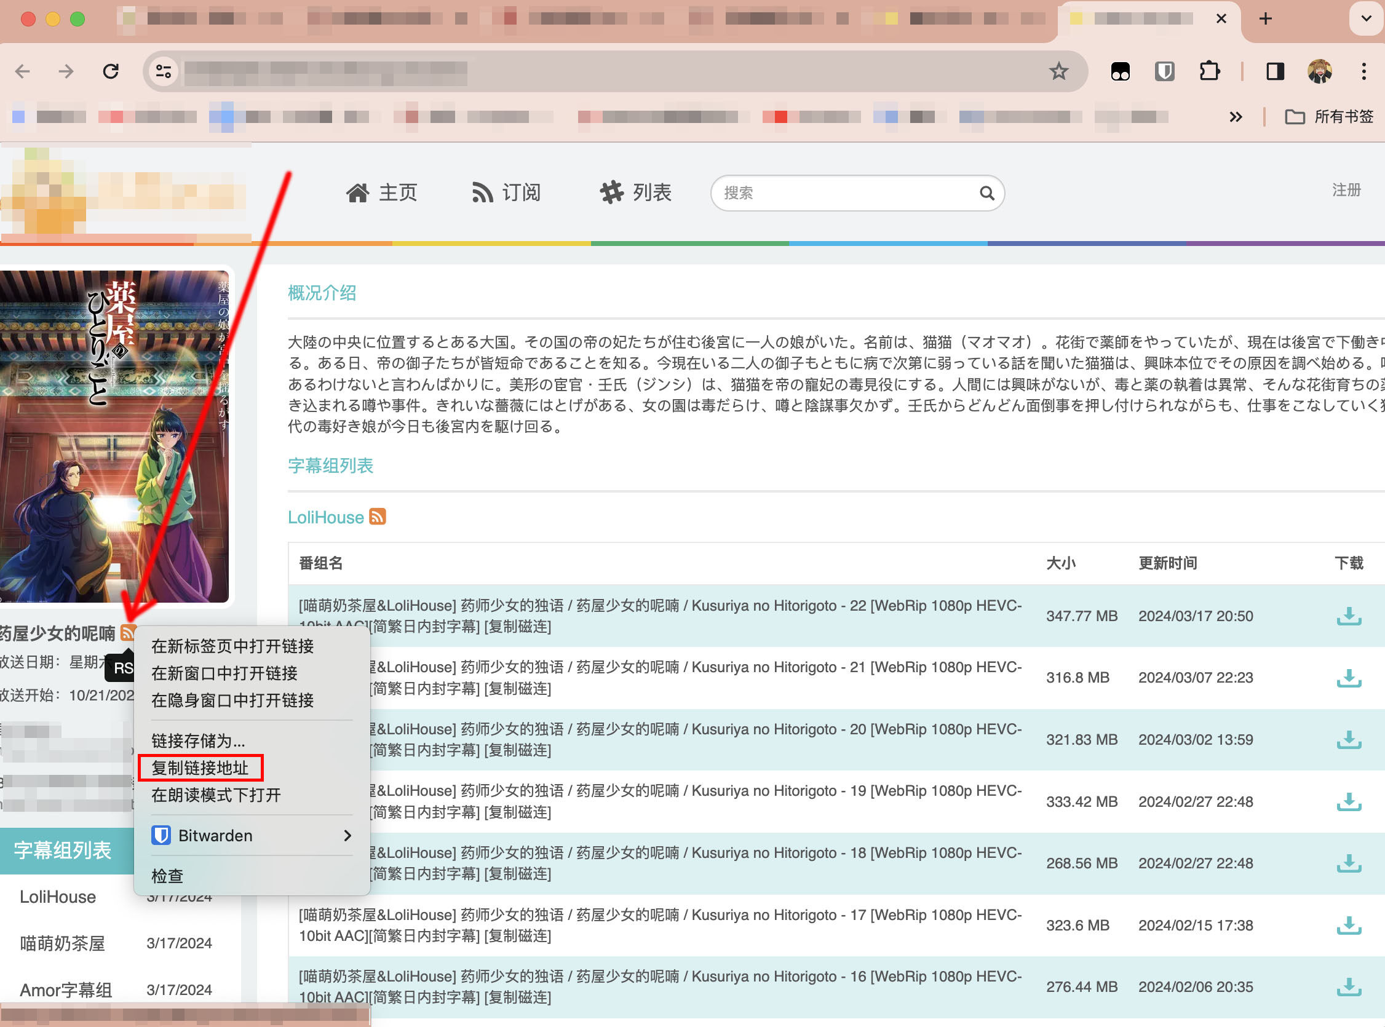Go forward with the browser forward arrow
This screenshot has width=1385, height=1027.
click(66, 71)
